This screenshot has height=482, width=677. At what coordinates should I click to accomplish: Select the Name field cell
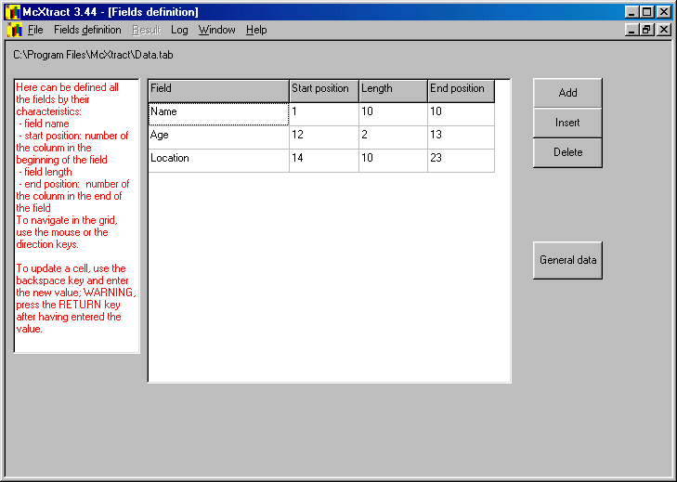click(218, 114)
